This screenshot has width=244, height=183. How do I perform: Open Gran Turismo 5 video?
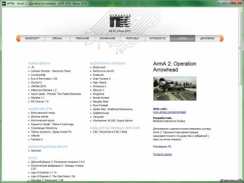(102, 79)
